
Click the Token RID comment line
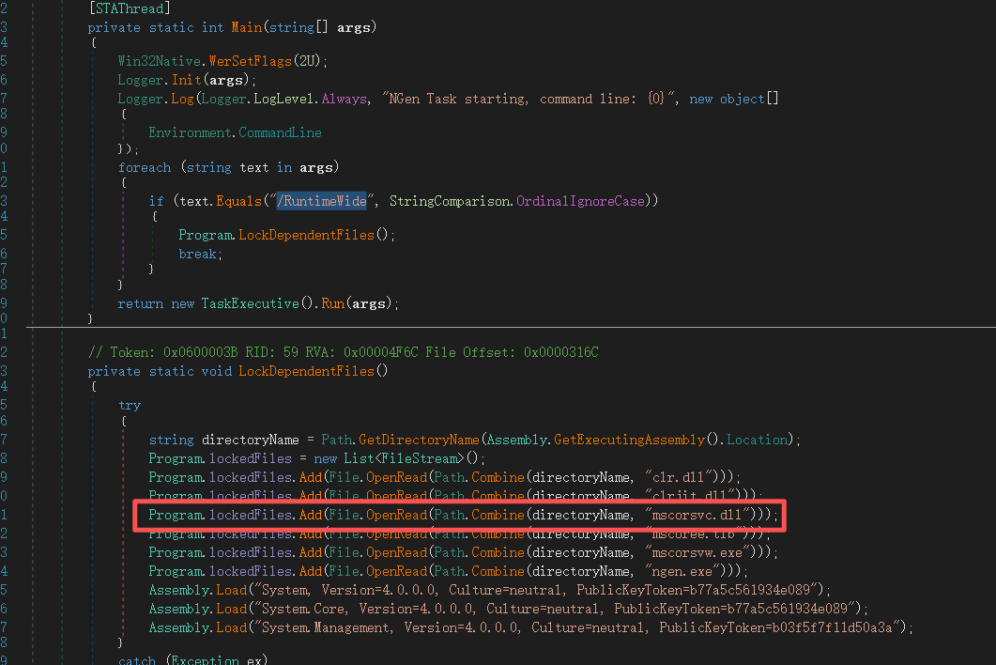pyautogui.click(x=344, y=352)
